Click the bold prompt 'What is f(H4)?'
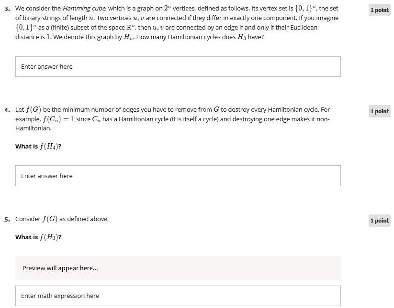 click(x=39, y=146)
